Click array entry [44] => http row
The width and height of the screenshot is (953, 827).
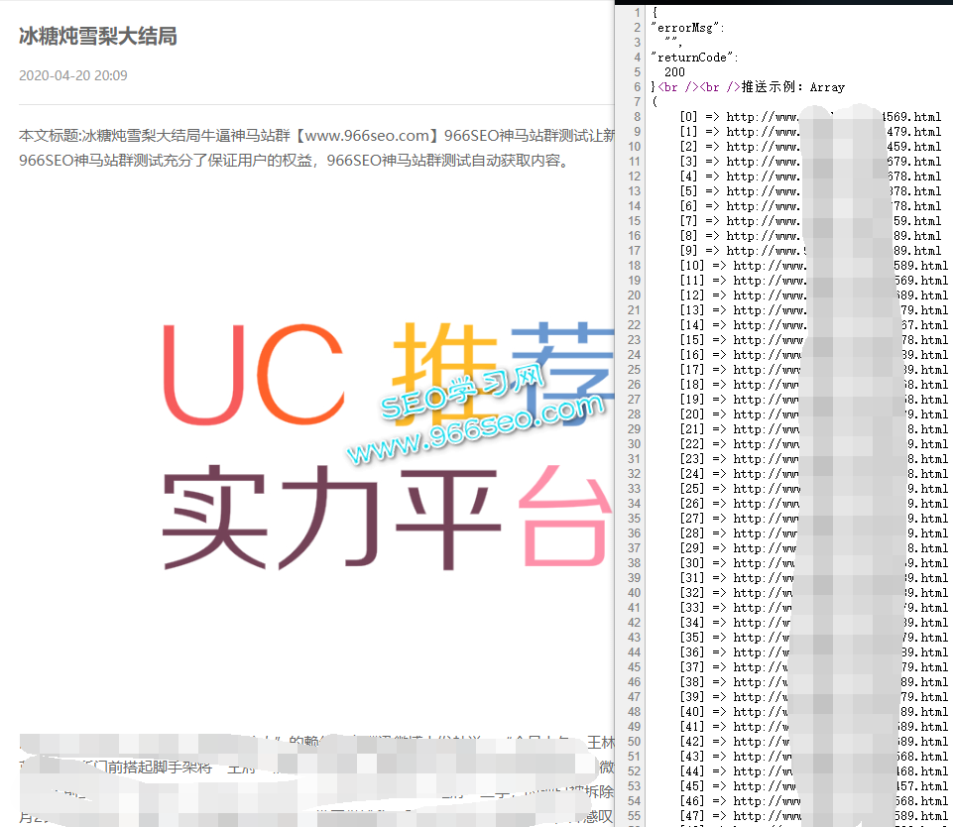(813, 771)
